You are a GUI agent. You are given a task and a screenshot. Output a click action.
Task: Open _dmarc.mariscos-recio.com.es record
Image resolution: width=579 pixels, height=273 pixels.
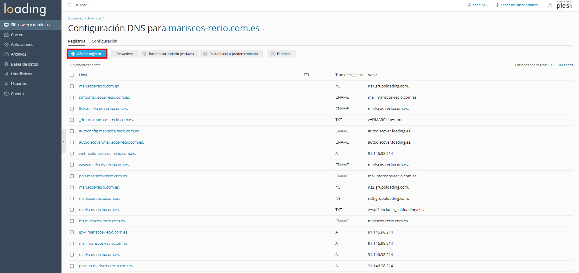coord(107,120)
